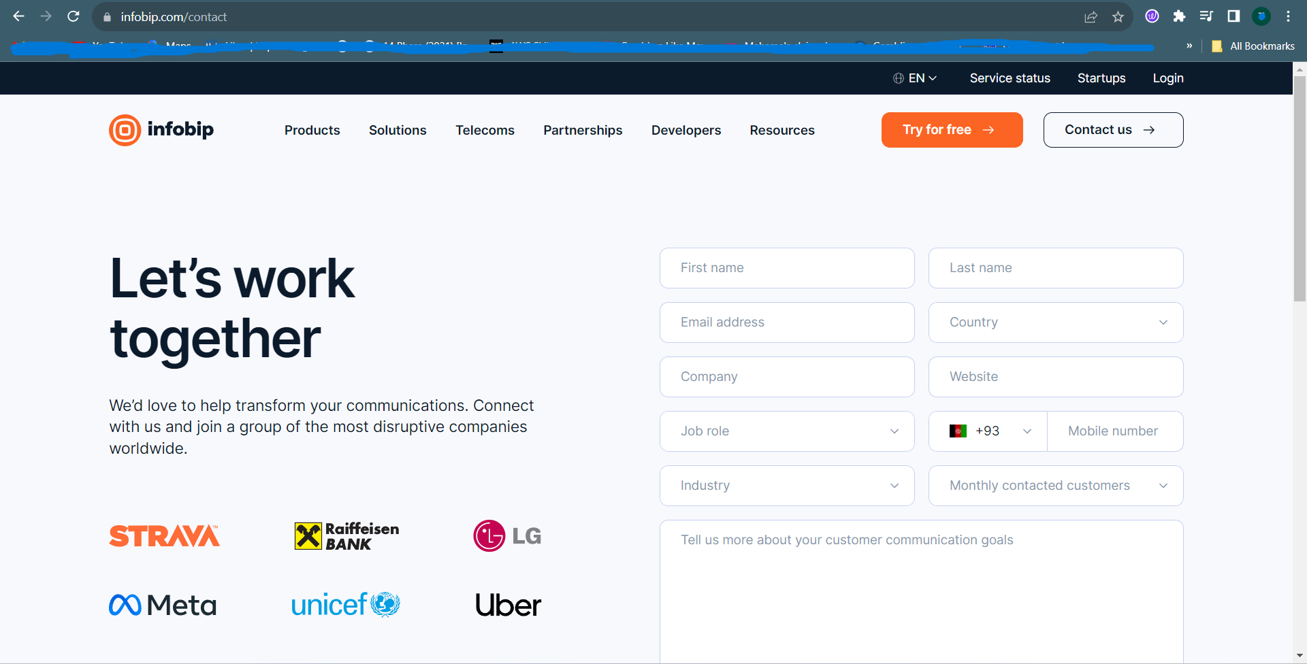Click the browser address bar URL

pyautogui.click(x=174, y=17)
